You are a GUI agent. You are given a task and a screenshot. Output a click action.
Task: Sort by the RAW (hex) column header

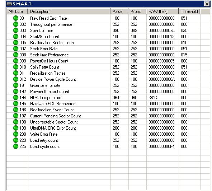tap(162, 11)
